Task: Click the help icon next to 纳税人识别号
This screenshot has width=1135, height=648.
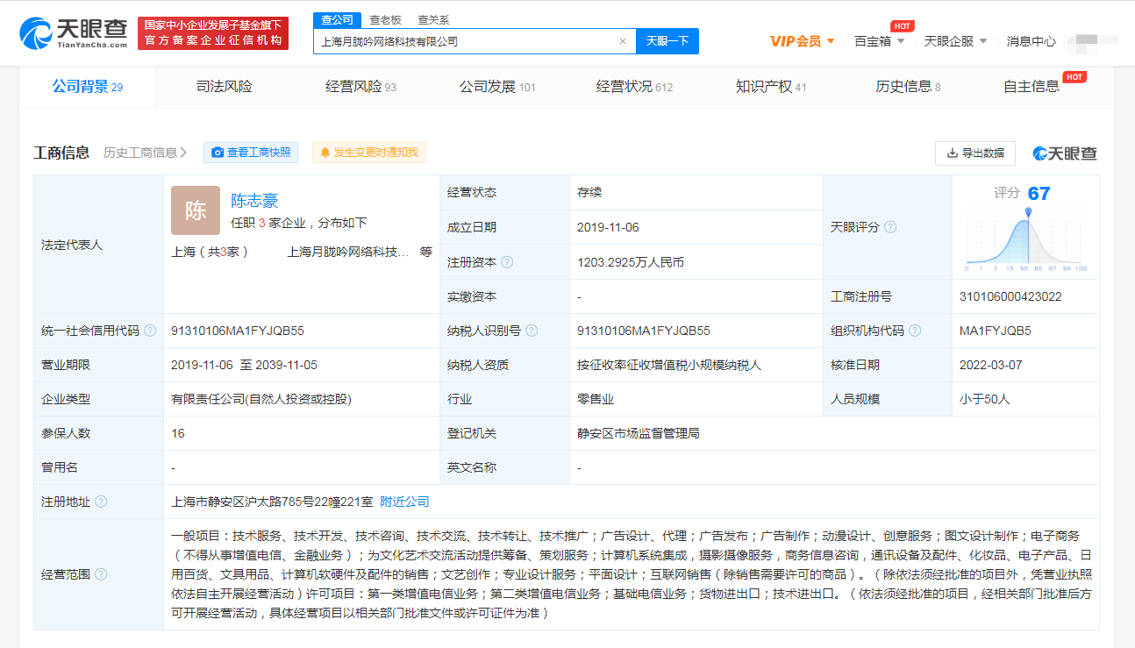Action: [532, 331]
